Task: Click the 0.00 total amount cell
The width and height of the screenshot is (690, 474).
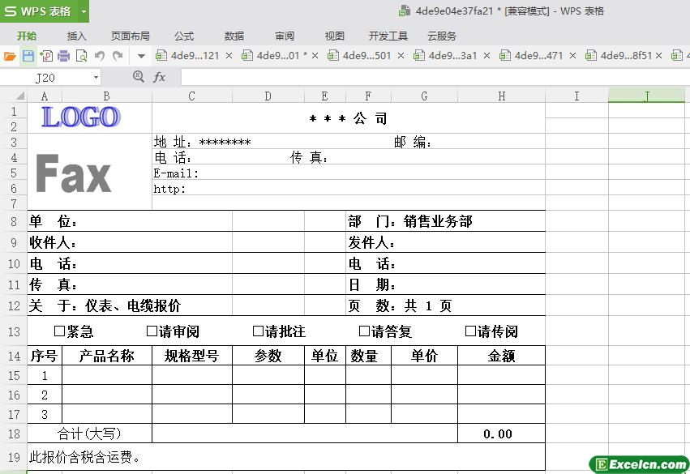Action: (x=501, y=433)
